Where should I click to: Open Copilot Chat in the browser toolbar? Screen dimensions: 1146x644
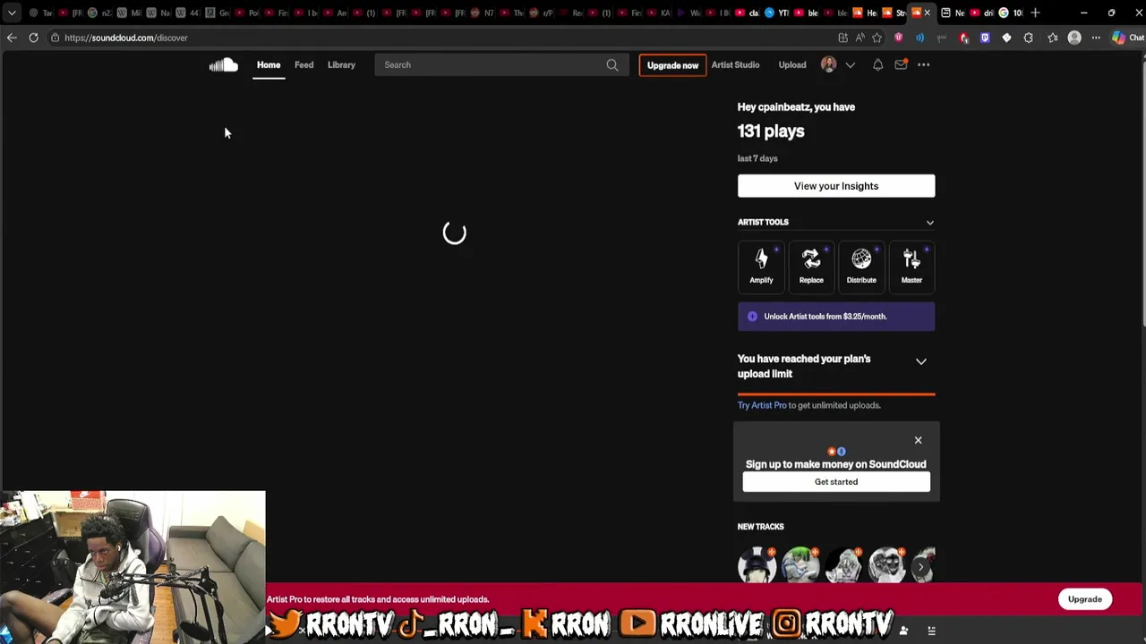pos(1127,38)
